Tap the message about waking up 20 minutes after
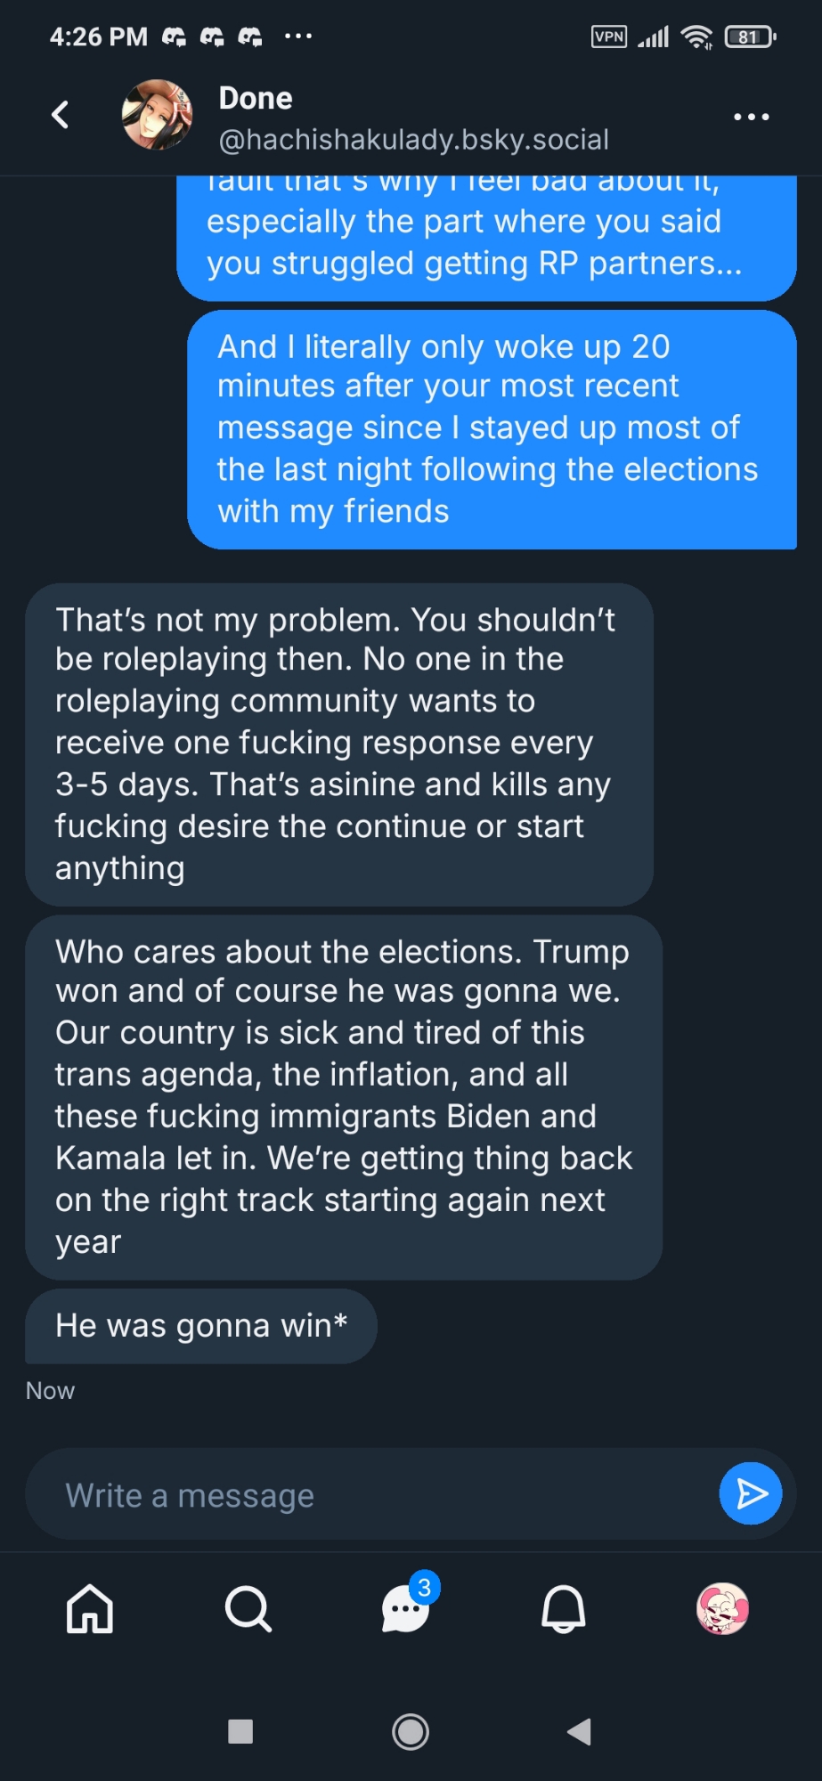 [x=491, y=428]
